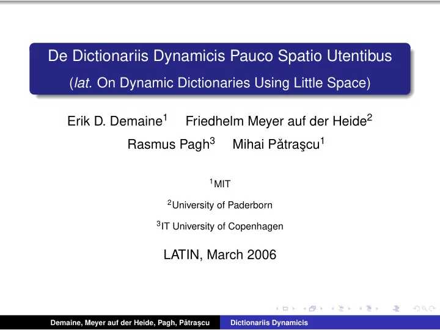Click the stacked frames navigation icon
This screenshot has width=440, height=330.
313,309
